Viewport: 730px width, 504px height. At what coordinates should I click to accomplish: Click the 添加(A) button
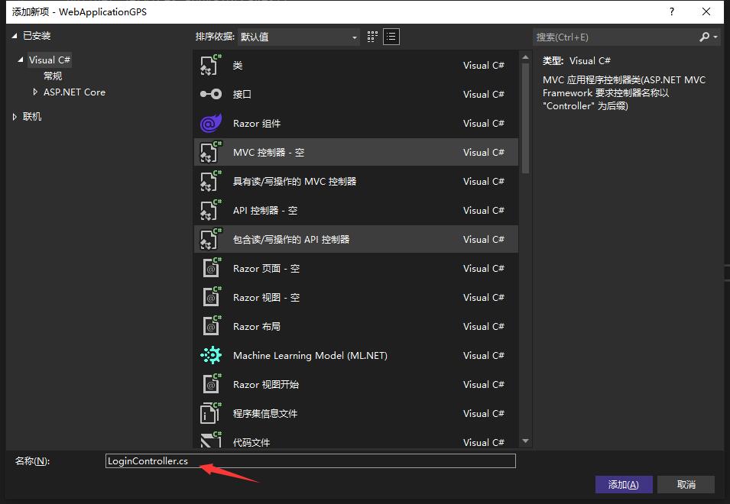tap(623, 485)
